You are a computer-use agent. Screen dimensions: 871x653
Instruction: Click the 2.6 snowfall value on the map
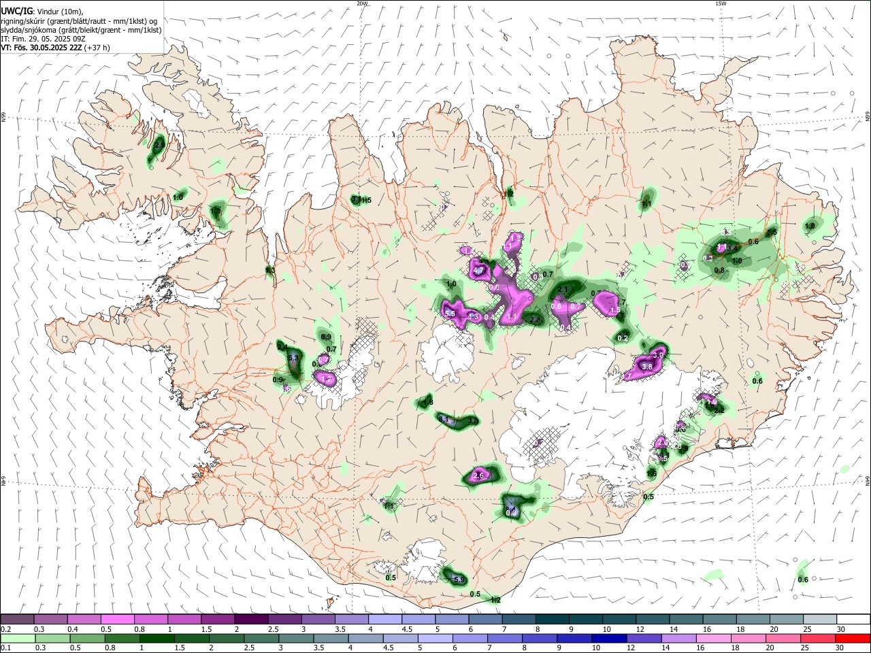[478, 475]
